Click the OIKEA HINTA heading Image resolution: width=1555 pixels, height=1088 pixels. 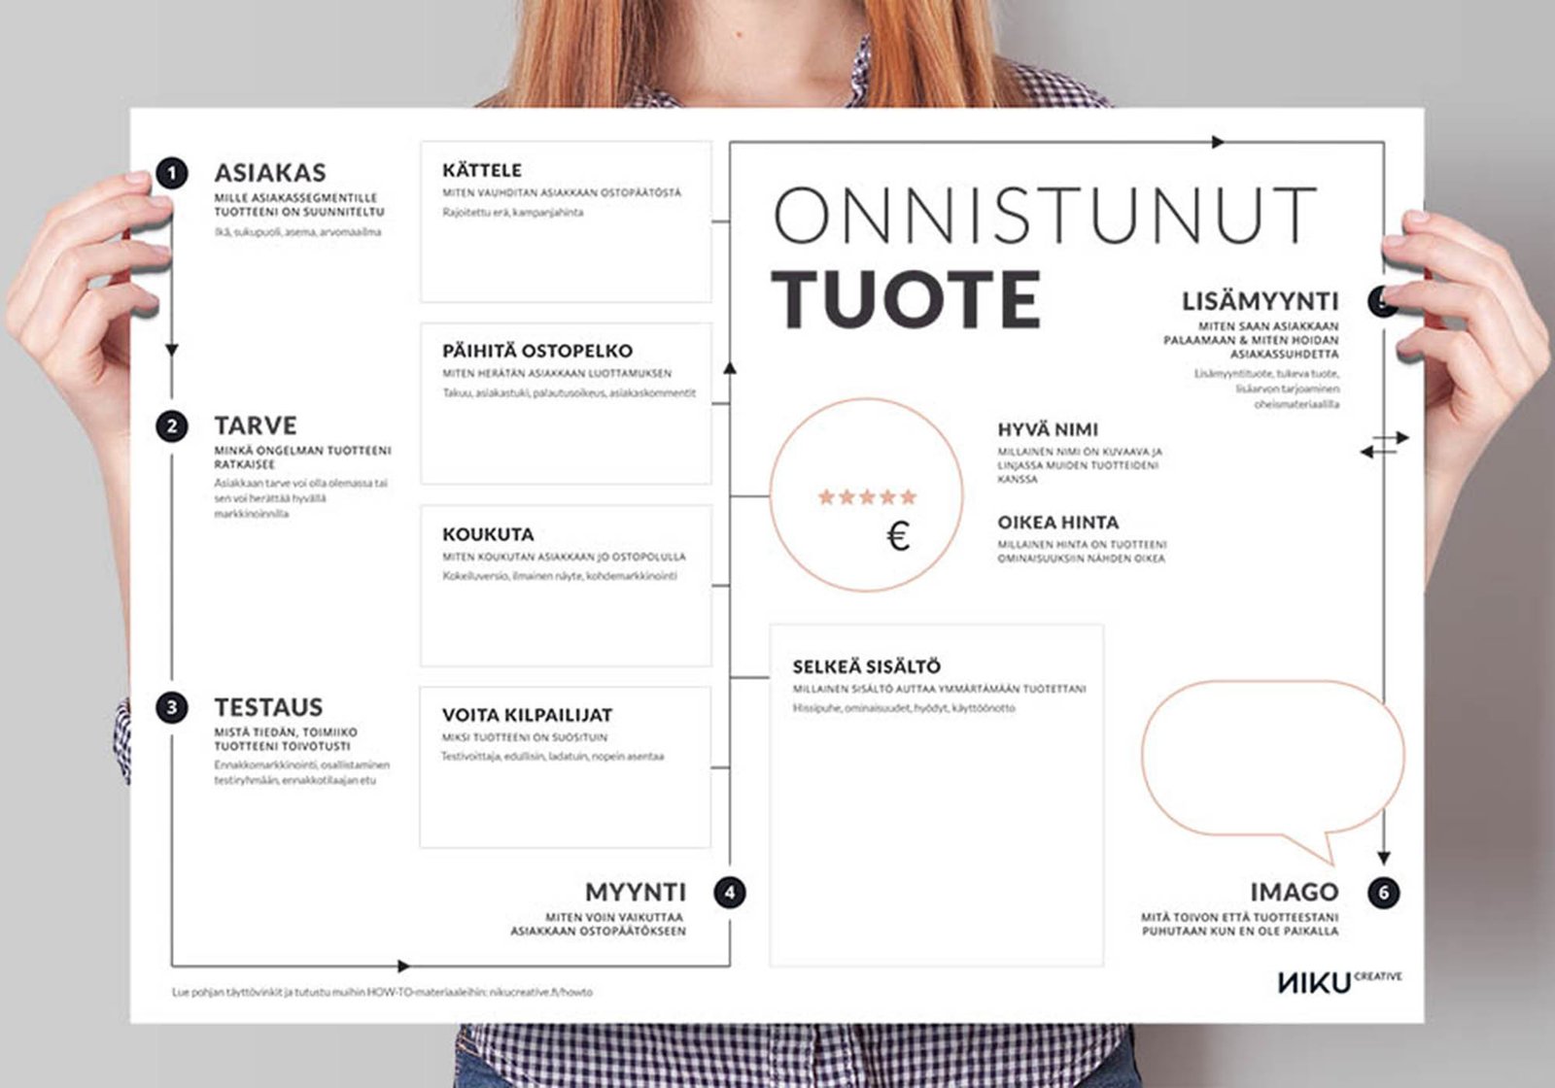click(x=1058, y=523)
